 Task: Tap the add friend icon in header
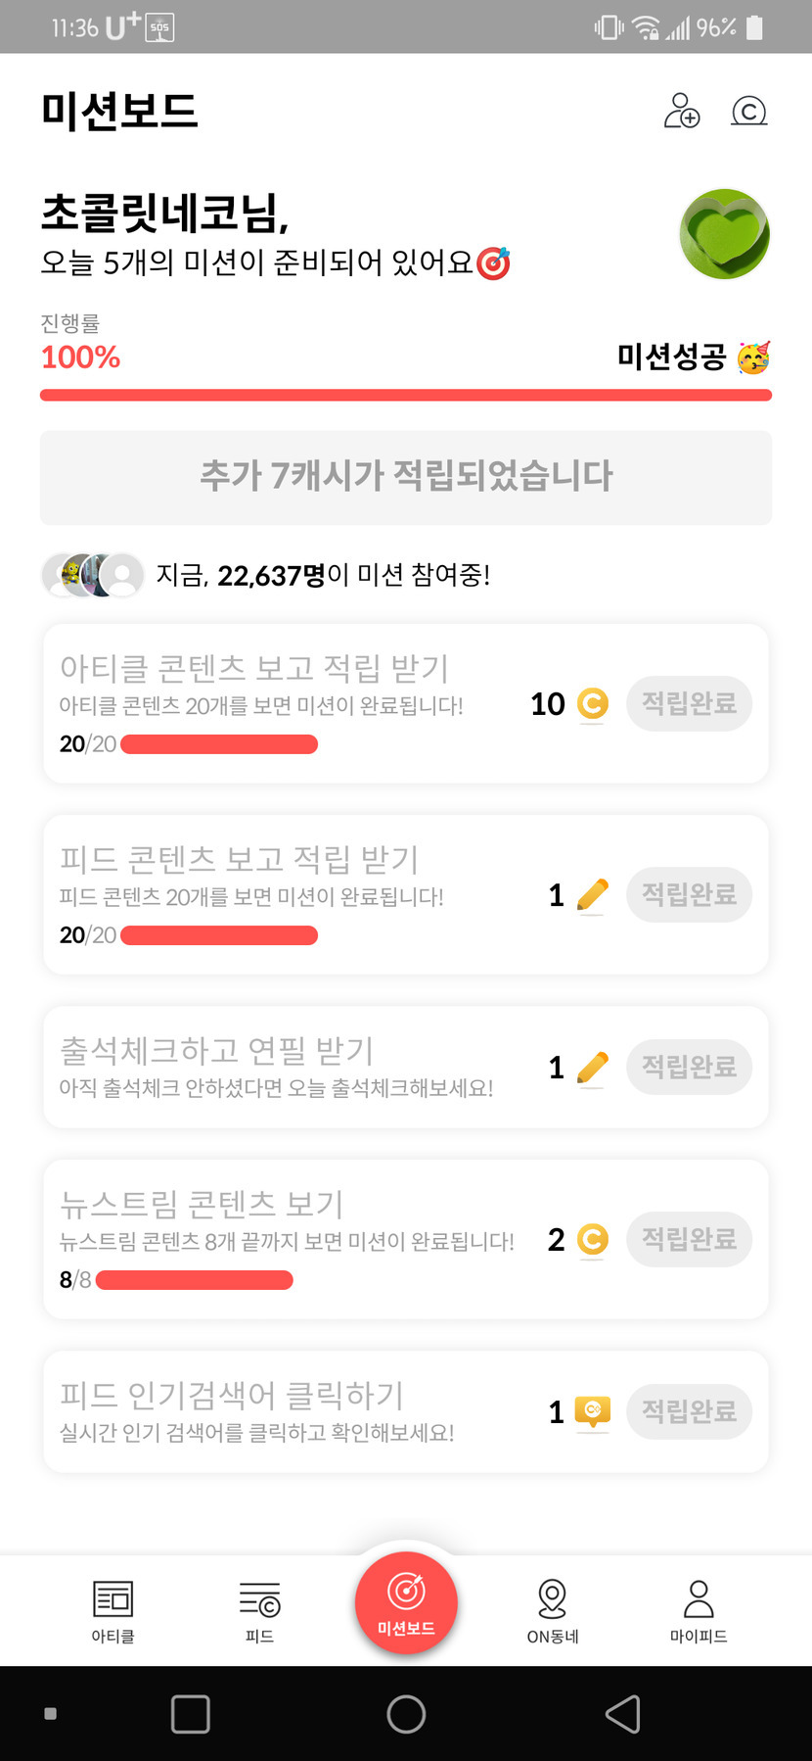point(681,111)
